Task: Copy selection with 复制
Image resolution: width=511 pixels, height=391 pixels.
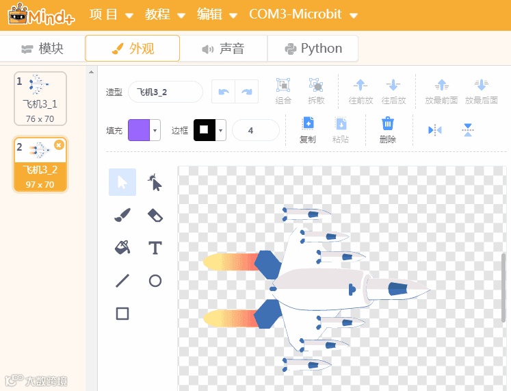Action: [x=308, y=130]
